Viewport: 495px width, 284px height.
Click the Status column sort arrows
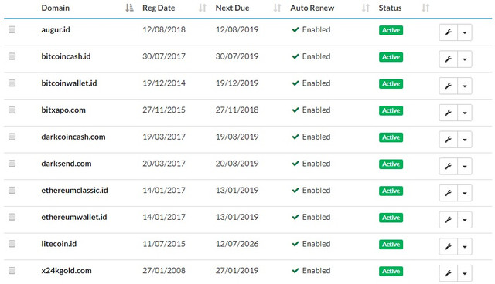click(425, 8)
